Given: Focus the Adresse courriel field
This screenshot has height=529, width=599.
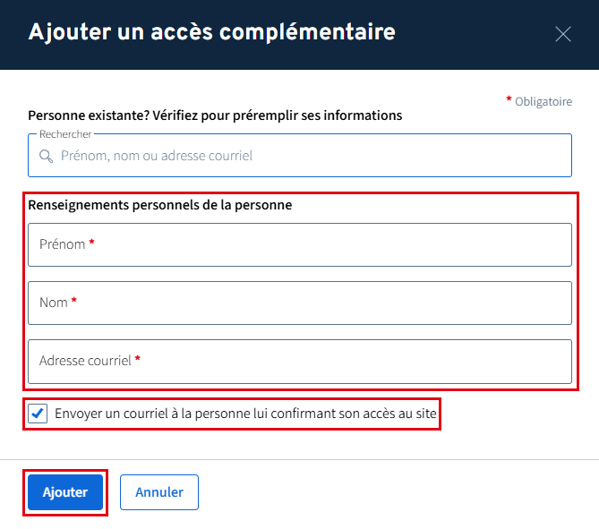Looking at the screenshot, I should click(300, 361).
